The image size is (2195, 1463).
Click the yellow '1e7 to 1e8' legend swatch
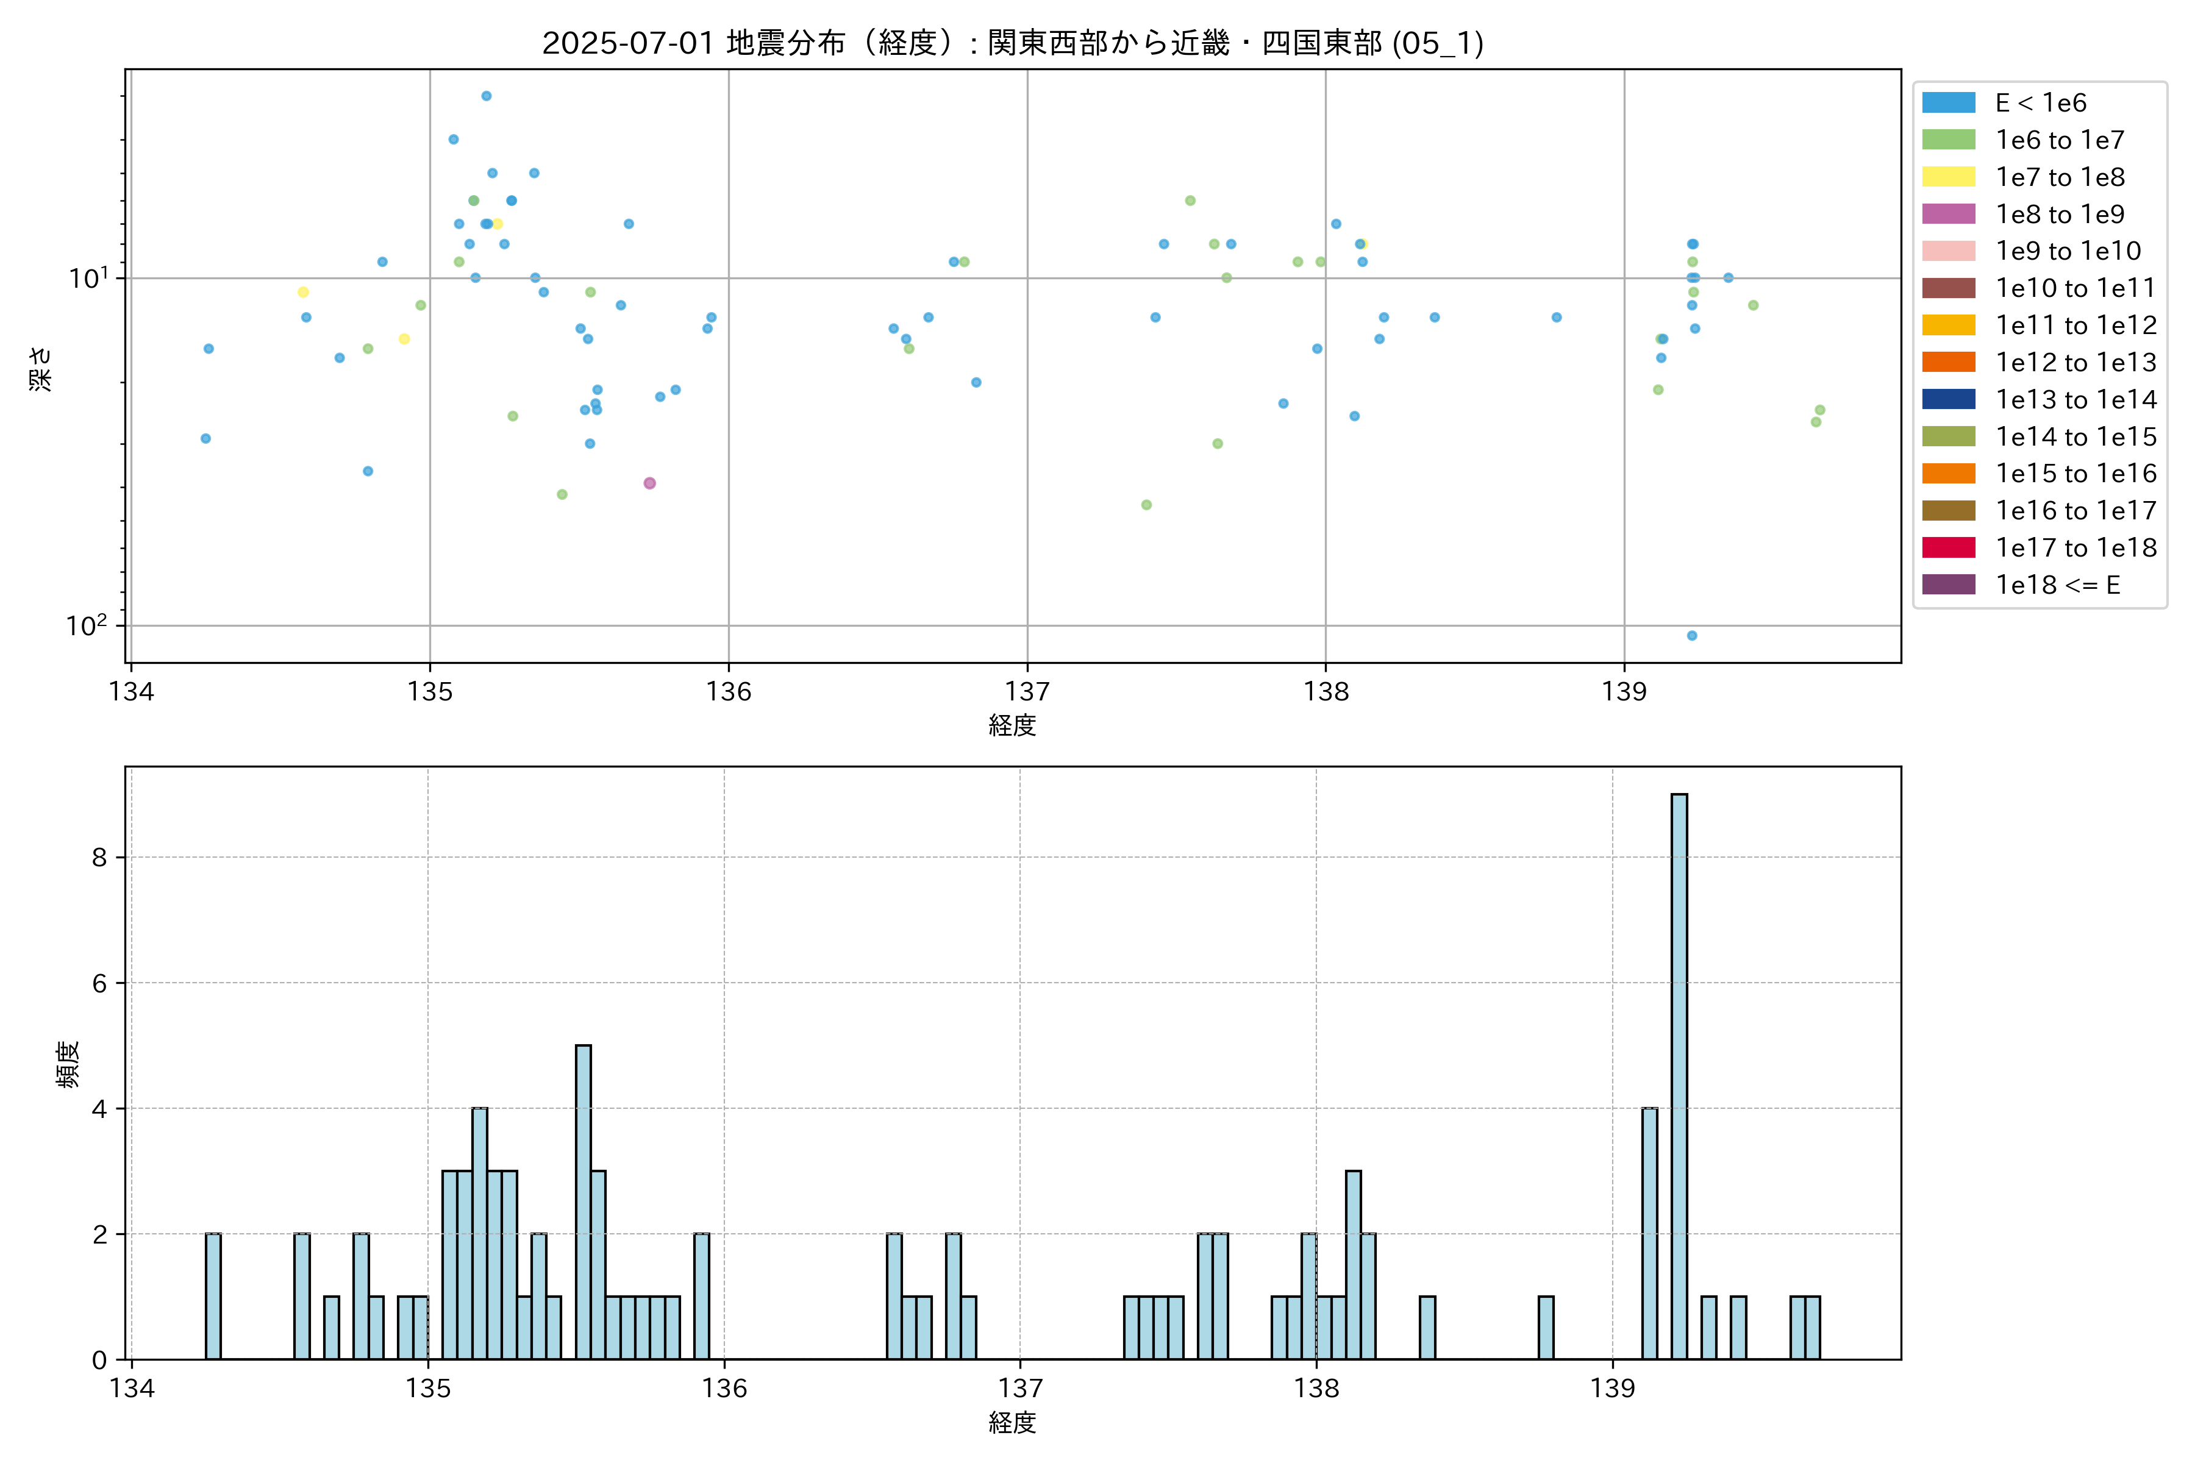1949,177
